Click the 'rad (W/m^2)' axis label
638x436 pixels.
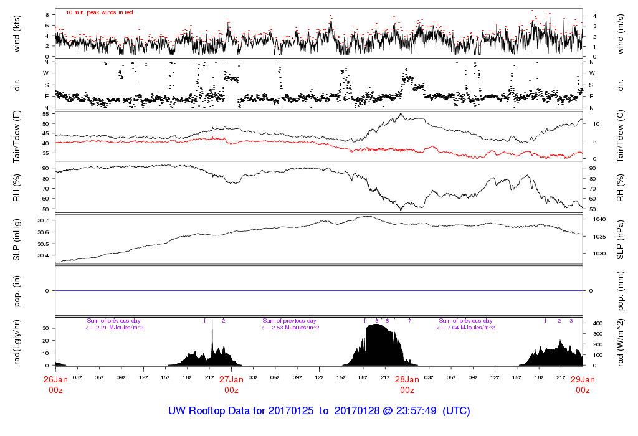click(x=622, y=342)
